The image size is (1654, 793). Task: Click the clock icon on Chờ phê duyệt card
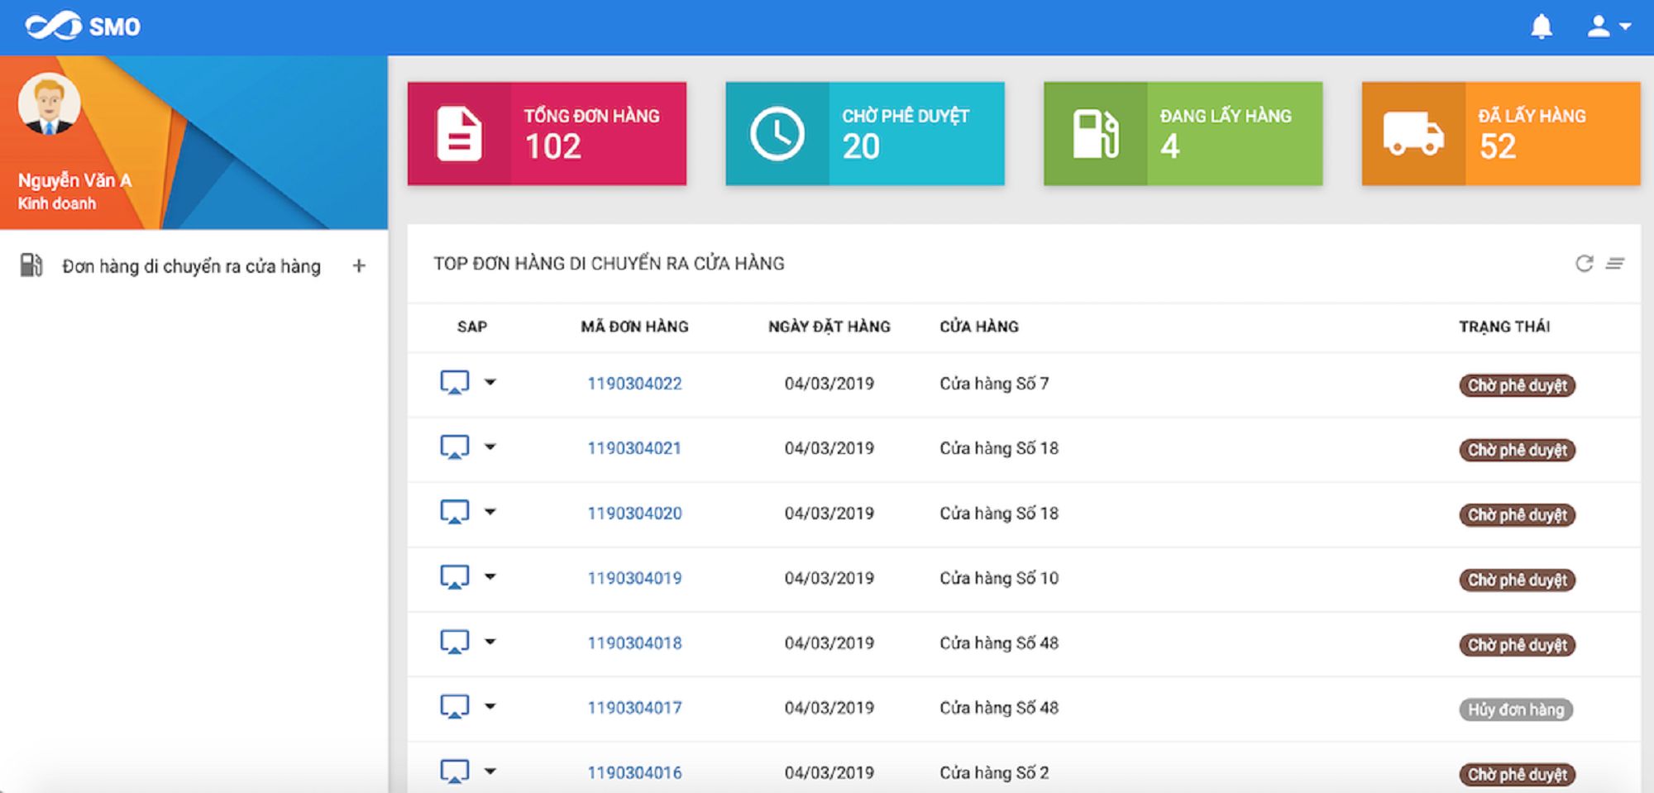777,133
